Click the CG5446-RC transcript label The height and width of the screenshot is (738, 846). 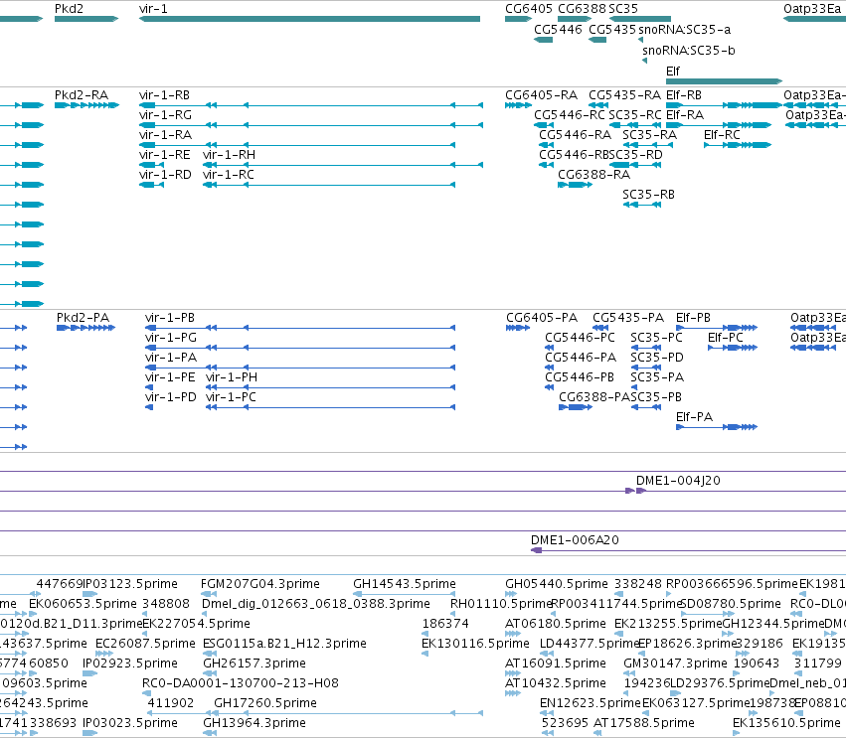(570, 115)
